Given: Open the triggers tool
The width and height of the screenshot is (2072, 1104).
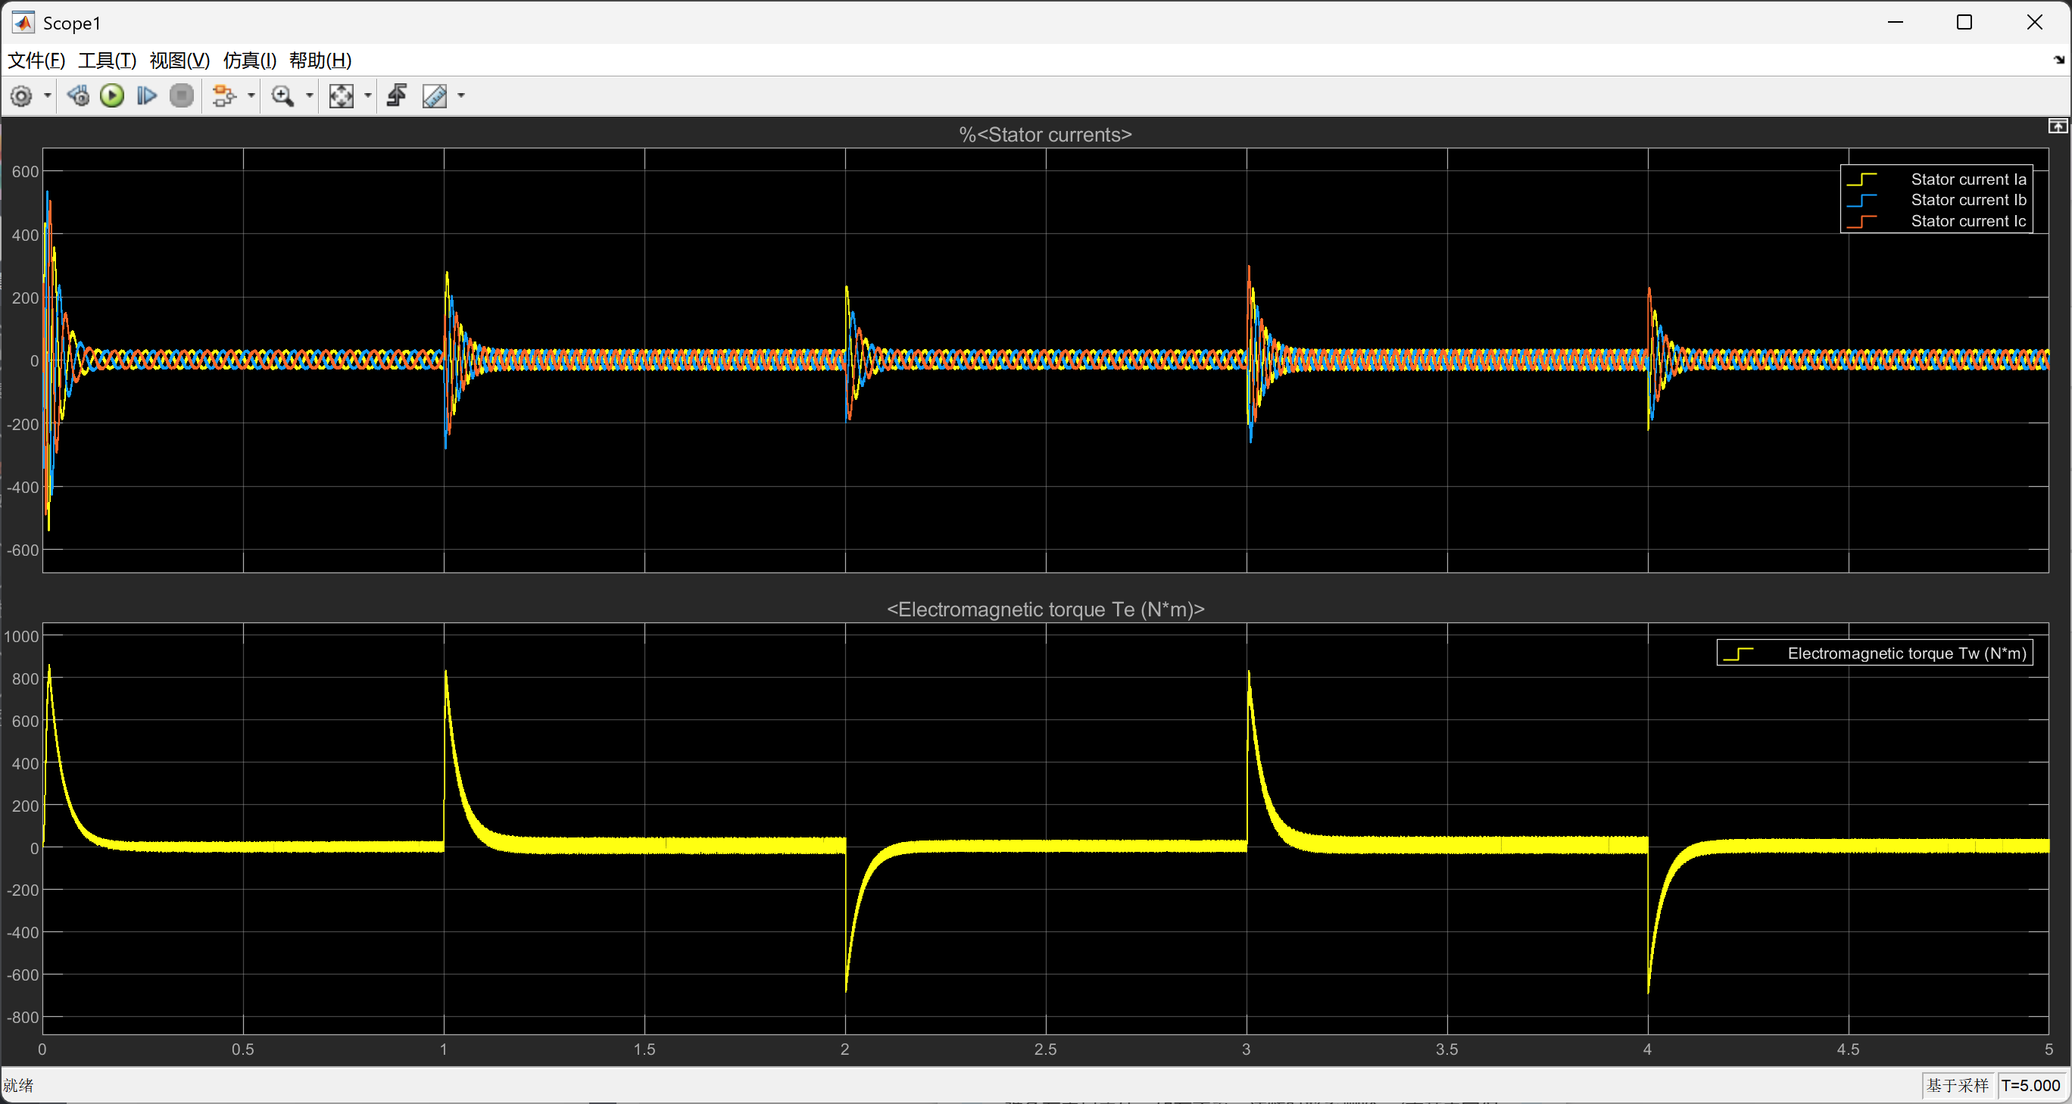Looking at the screenshot, I should pos(398,96).
